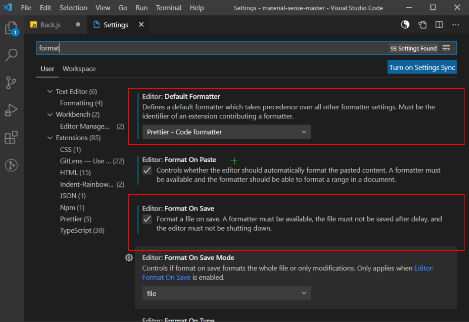
Task: Toggle the Format On Paste checkbox
Action: (x=147, y=170)
